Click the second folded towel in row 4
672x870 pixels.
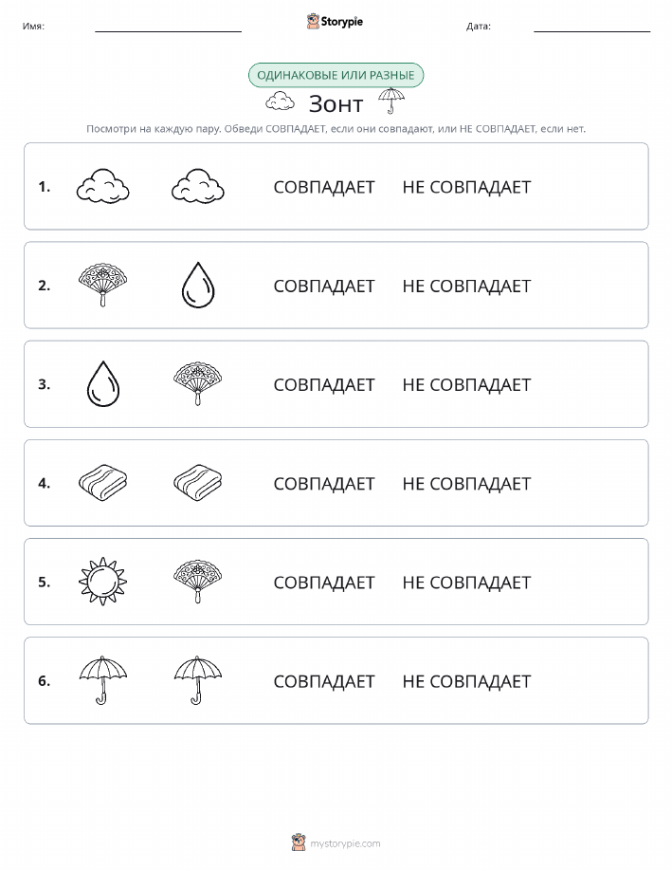197,483
